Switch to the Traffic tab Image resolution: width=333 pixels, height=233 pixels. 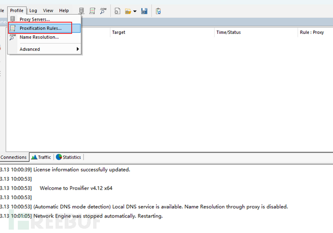[41, 157]
